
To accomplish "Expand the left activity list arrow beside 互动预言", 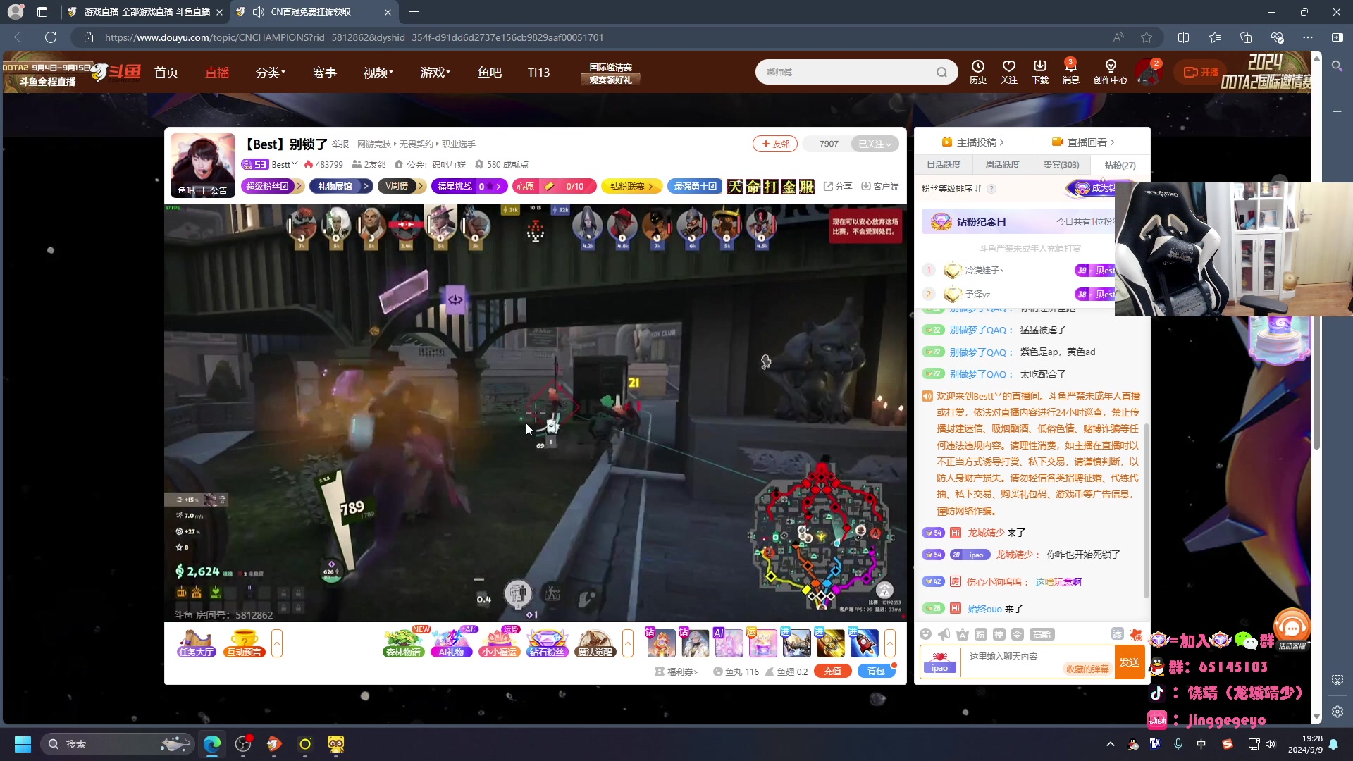I will coord(277,643).
